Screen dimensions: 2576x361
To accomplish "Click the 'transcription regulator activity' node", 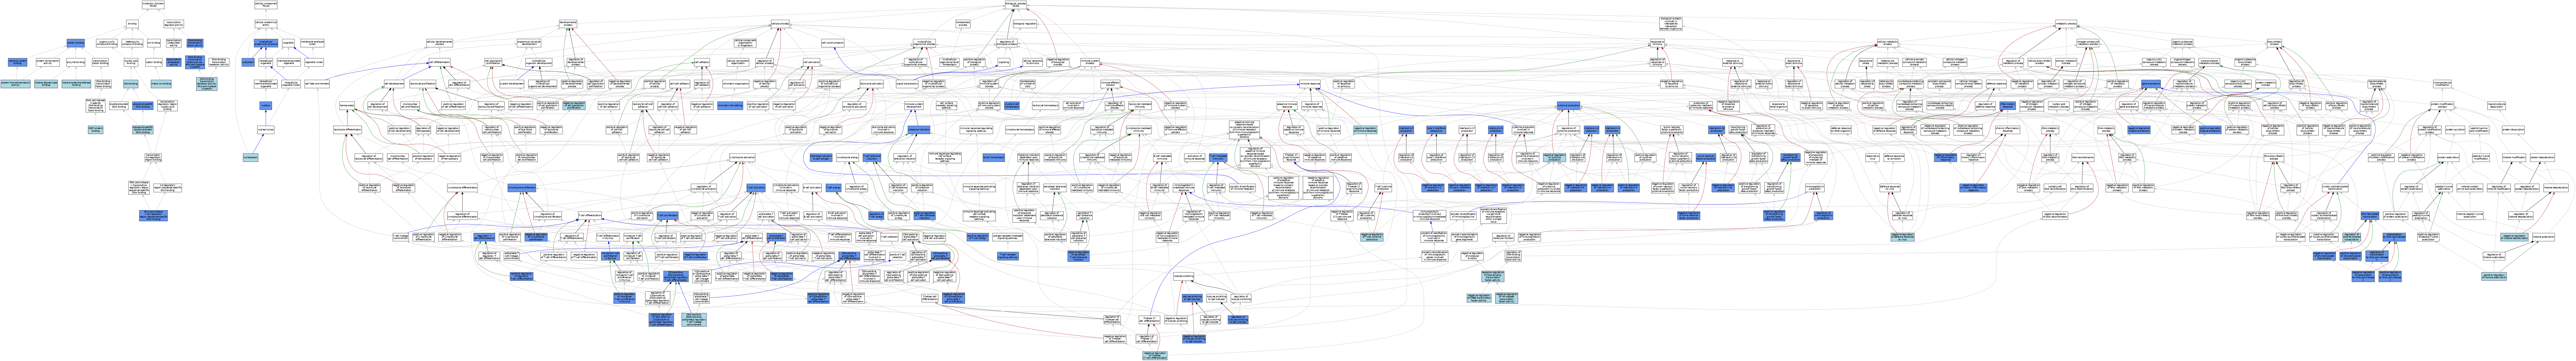I will [x=174, y=24].
